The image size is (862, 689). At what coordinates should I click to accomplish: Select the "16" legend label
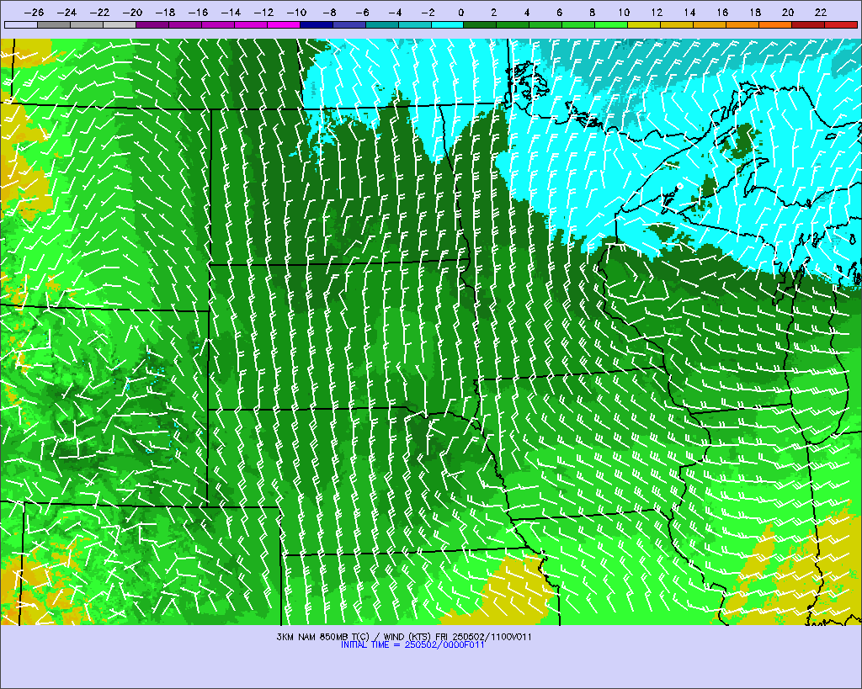[x=722, y=12]
